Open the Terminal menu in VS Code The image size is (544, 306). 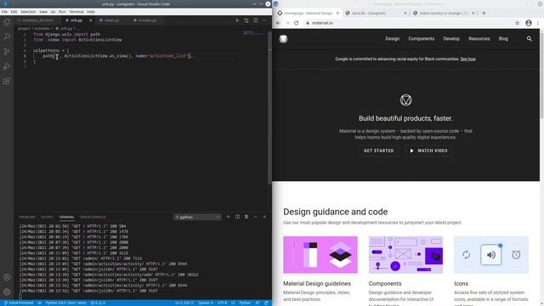coord(76,11)
